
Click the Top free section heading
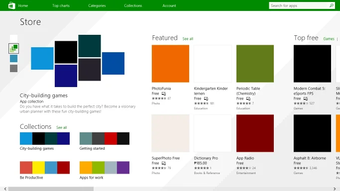pyautogui.click(x=306, y=38)
